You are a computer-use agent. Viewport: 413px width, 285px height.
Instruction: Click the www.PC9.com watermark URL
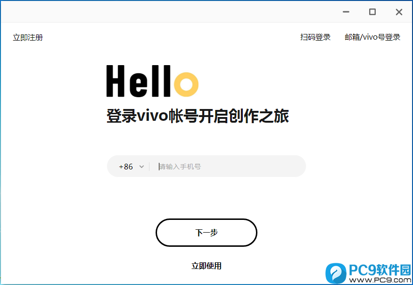(380, 280)
